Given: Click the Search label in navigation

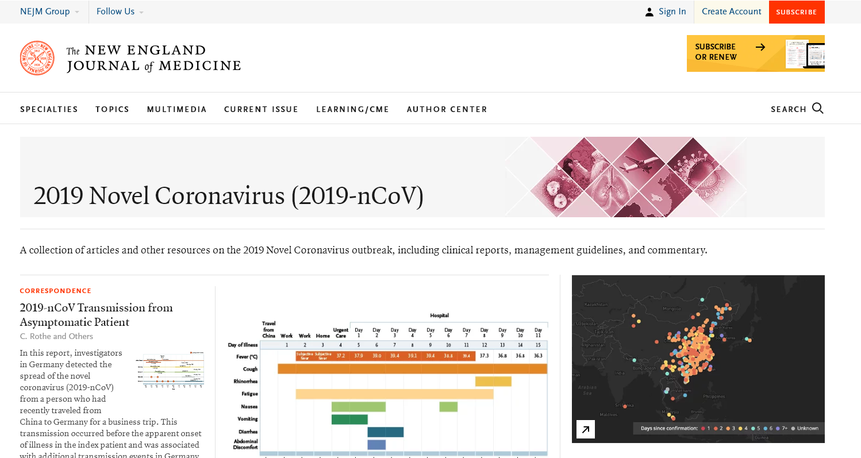Looking at the screenshot, I should [x=789, y=109].
